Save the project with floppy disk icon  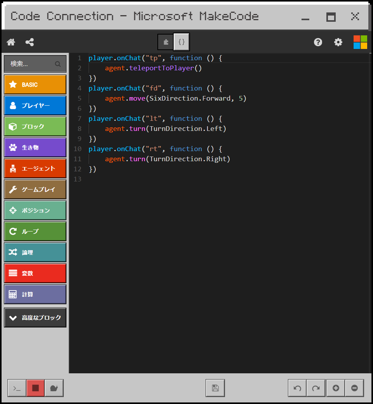click(x=215, y=388)
